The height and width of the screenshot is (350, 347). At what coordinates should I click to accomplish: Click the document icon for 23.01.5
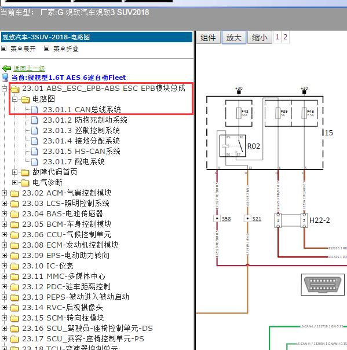(x=34, y=152)
